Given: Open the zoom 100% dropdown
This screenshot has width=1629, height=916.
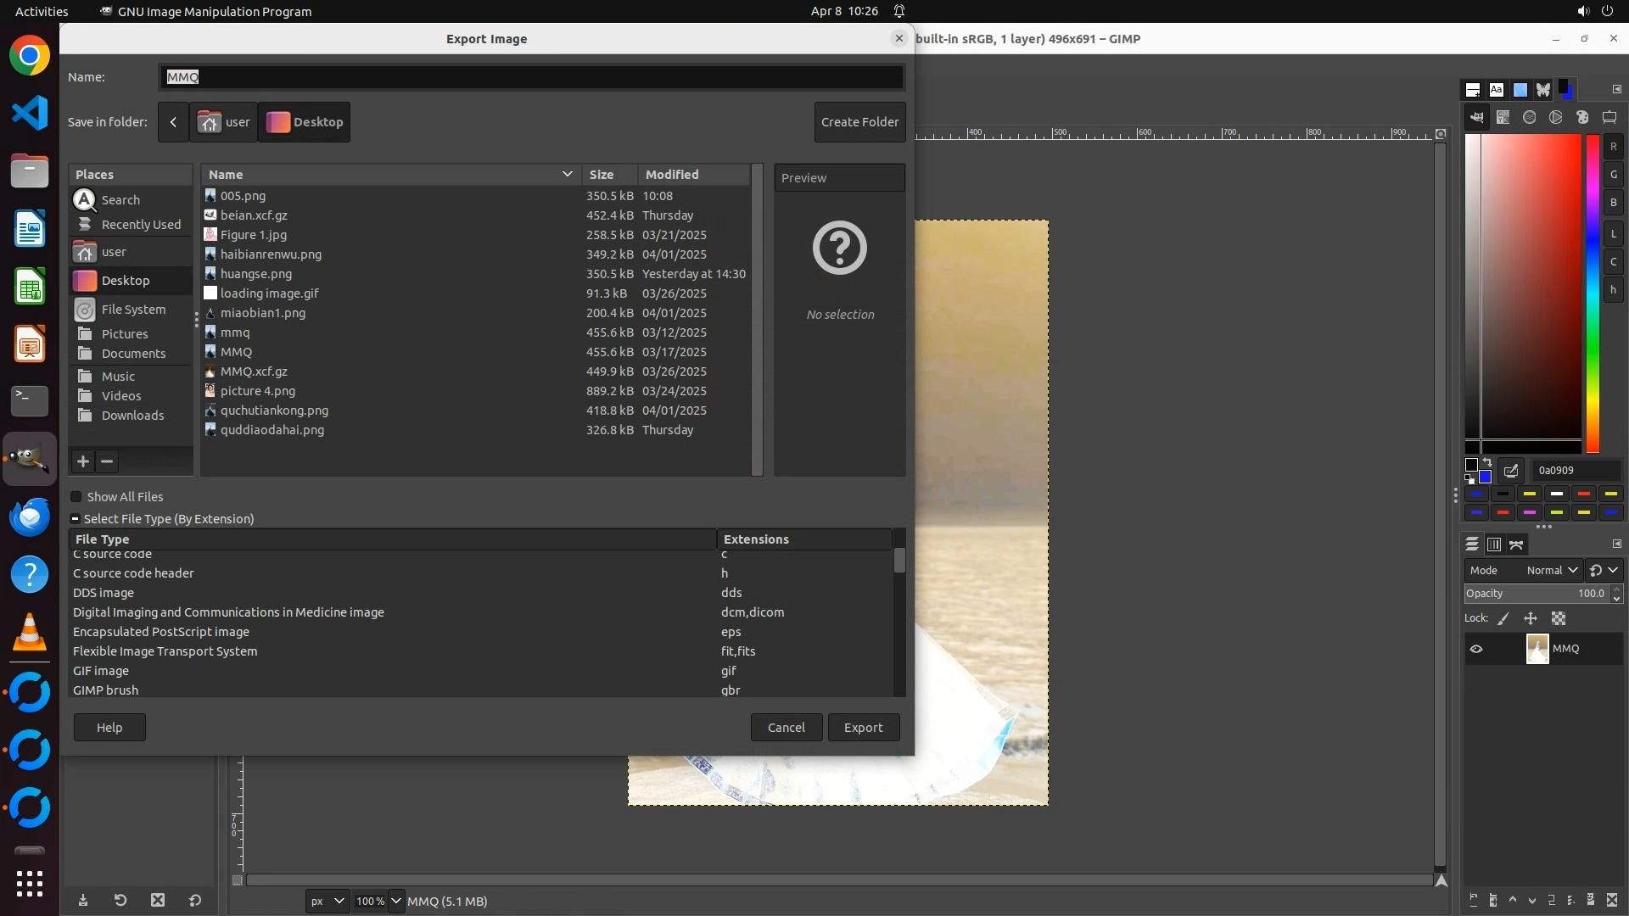Looking at the screenshot, I should point(395,901).
